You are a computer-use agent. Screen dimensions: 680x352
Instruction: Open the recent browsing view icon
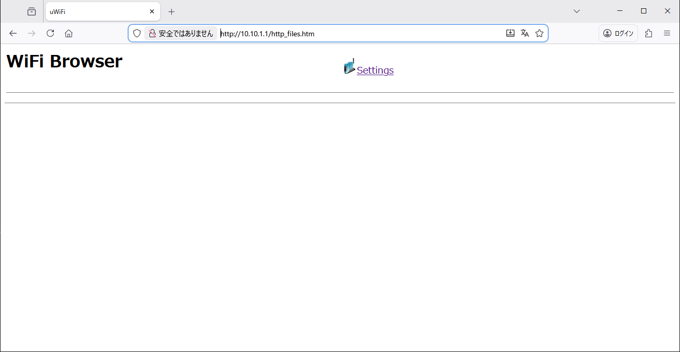32,11
